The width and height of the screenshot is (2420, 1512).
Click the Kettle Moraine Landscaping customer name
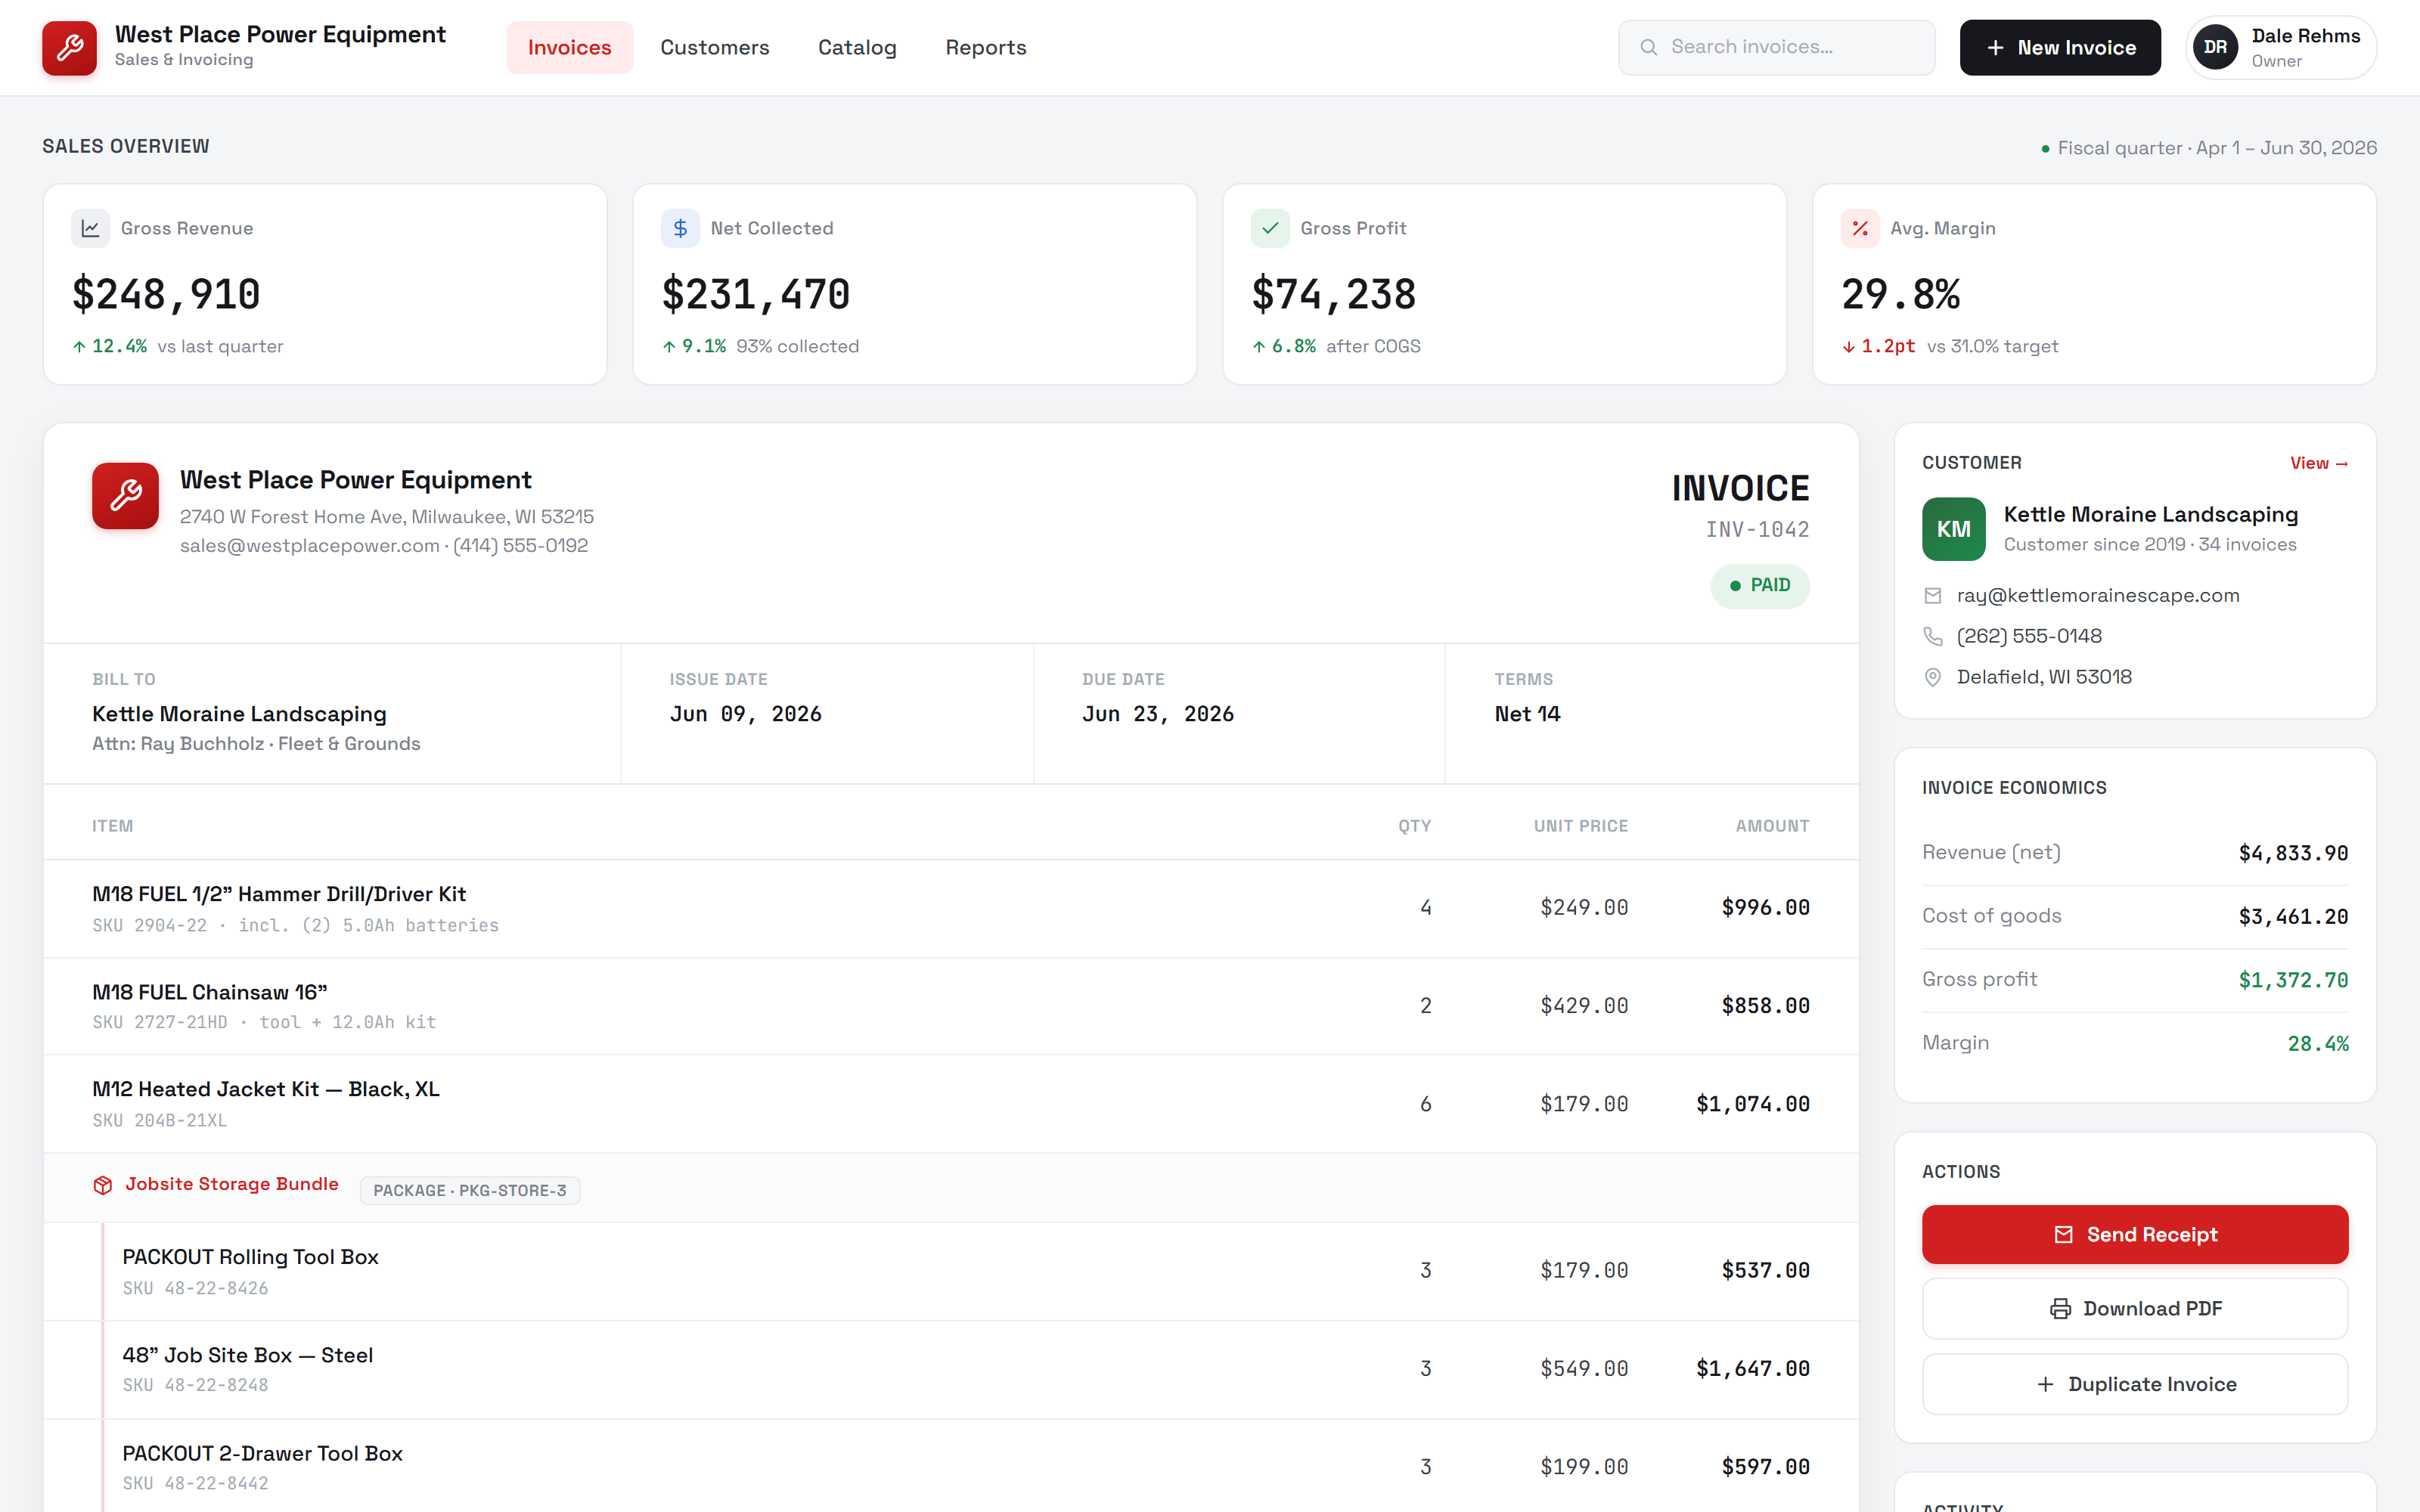[x=2151, y=514]
